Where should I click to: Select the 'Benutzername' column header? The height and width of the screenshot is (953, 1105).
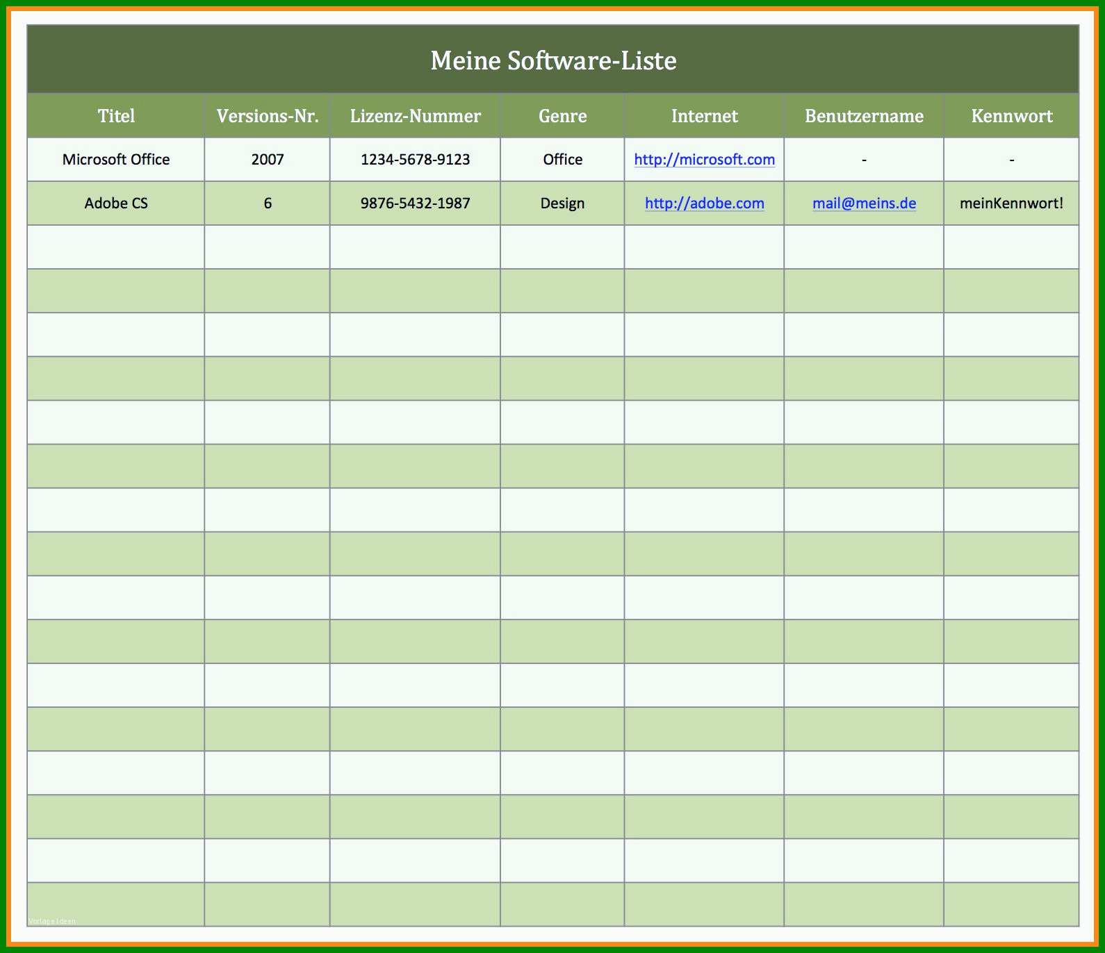[865, 115]
